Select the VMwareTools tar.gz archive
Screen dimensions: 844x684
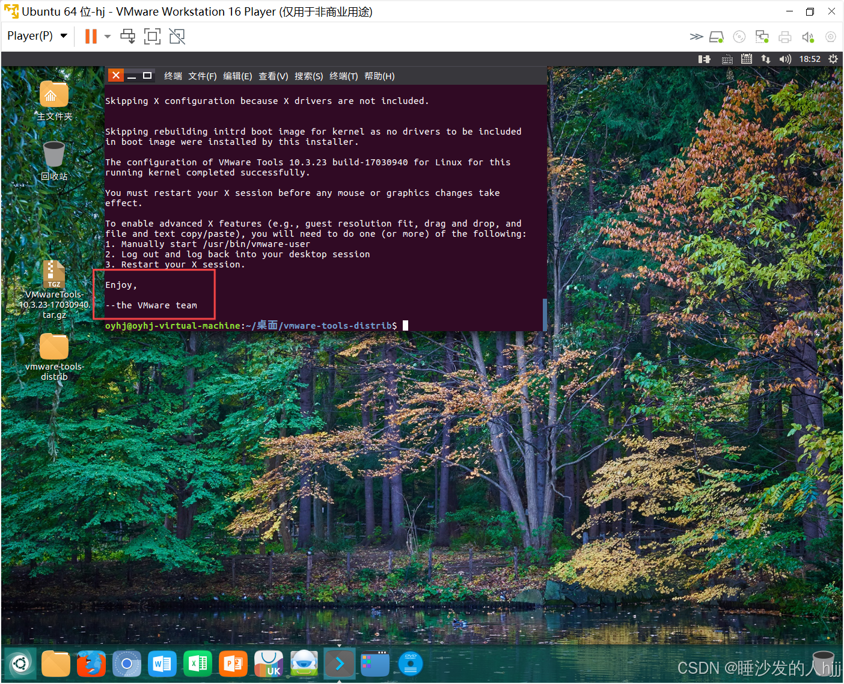54,290
